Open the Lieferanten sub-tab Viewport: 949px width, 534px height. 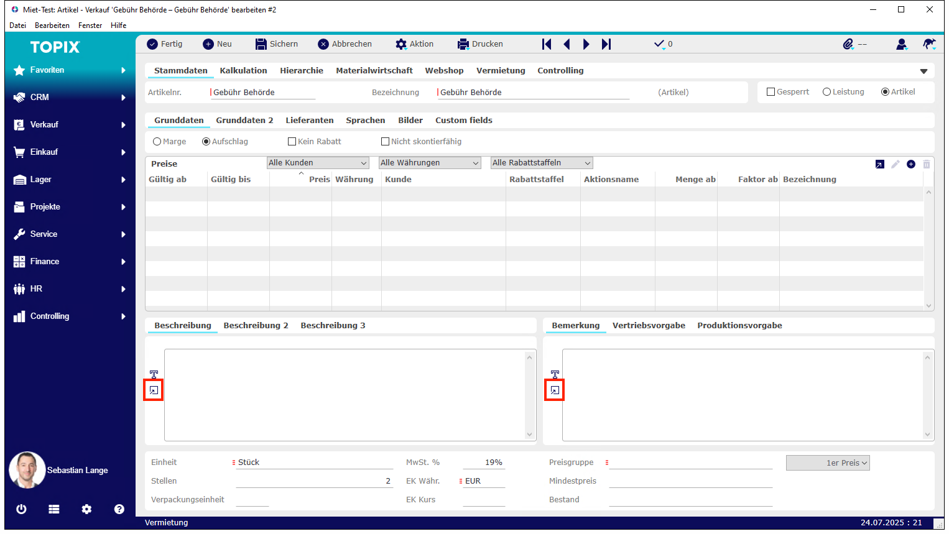point(310,121)
